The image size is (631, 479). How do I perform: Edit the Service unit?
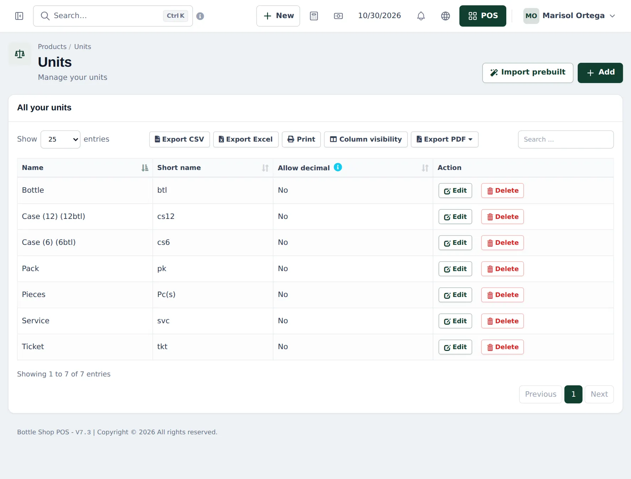[x=455, y=321]
